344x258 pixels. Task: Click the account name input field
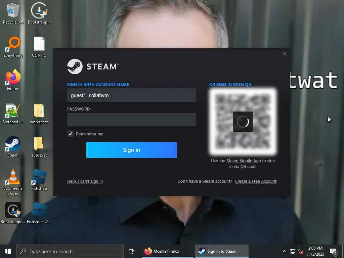tap(131, 95)
